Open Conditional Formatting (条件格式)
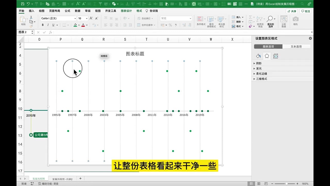 click(201, 21)
